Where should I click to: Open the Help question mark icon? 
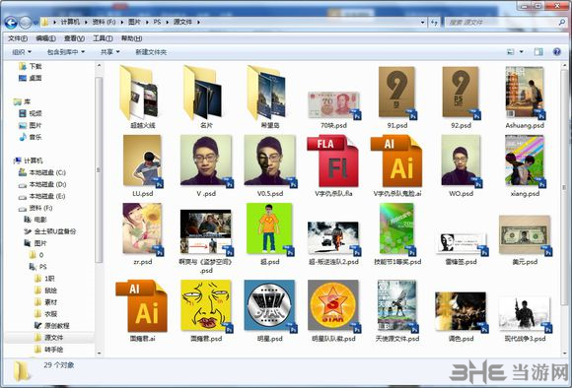556,52
